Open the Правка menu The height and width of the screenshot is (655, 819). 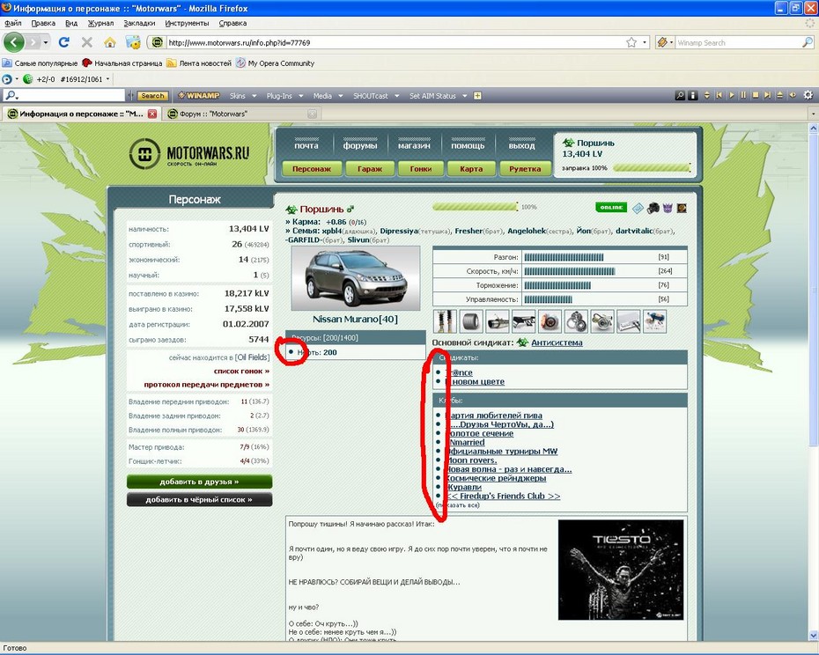(43, 23)
